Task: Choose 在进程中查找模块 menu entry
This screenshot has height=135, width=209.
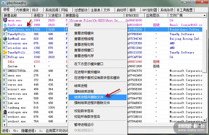Action: coord(97,72)
